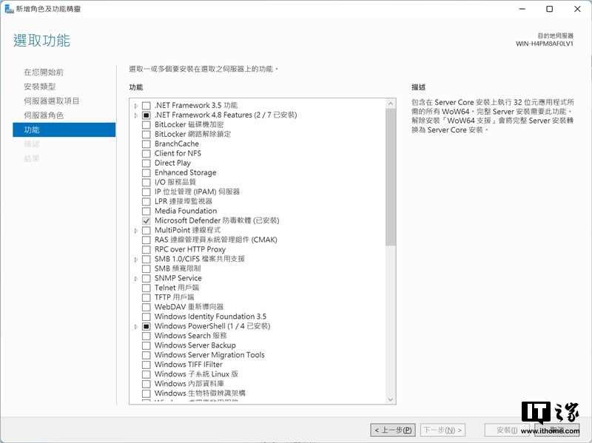The width and height of the screenshot is (592, 443).
Task: Check the .NET Framework 3.5 功能 checkbox
Action: 146,106
